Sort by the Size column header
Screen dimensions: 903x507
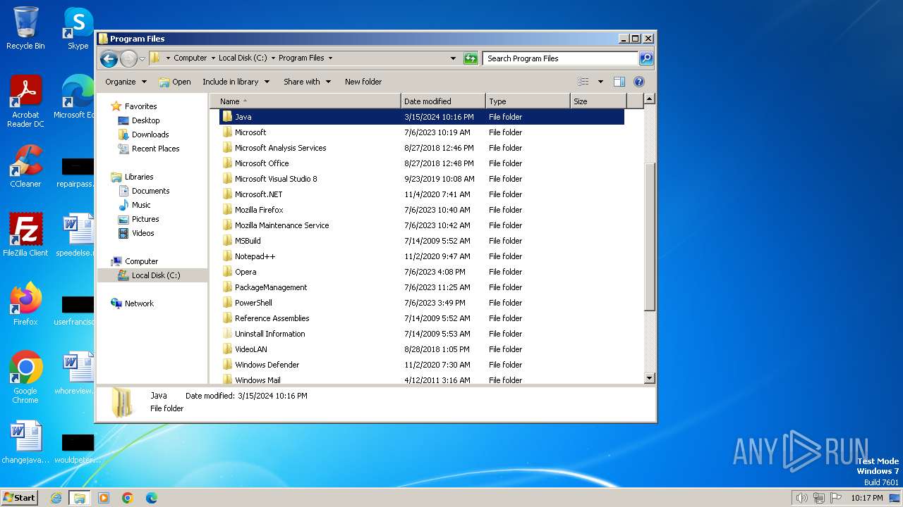click(x=598, y=101)
